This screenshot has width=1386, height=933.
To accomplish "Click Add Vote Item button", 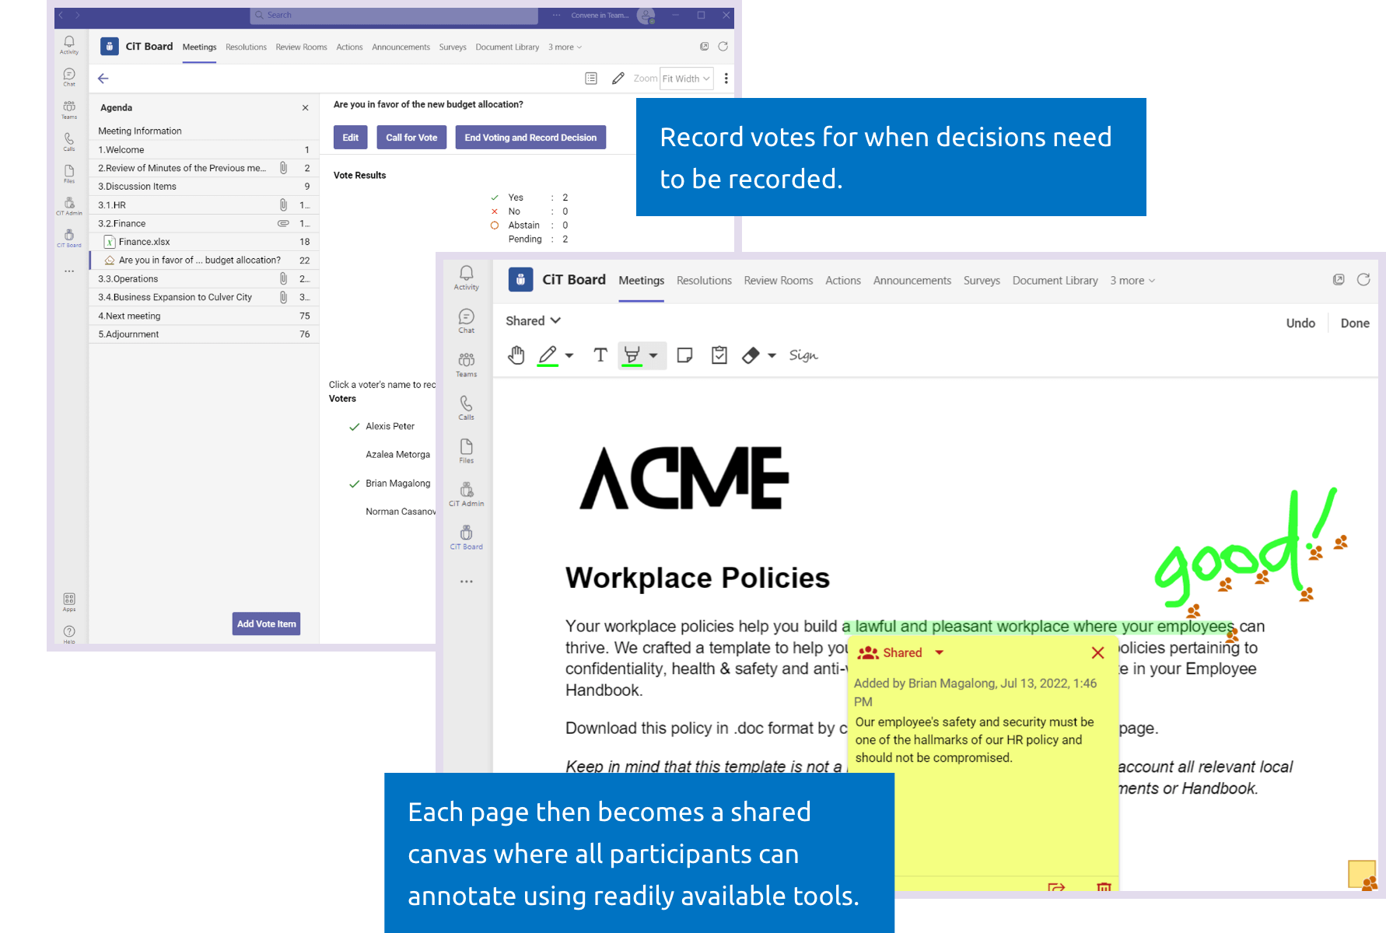I will pyautogui.click(x=267, y=624).
